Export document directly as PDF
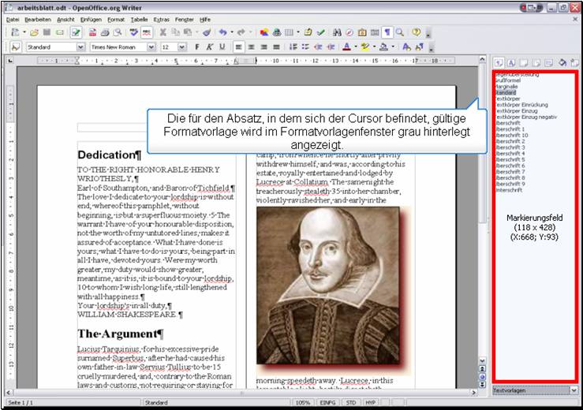583x410 pixels. click(x=93, y=33)
